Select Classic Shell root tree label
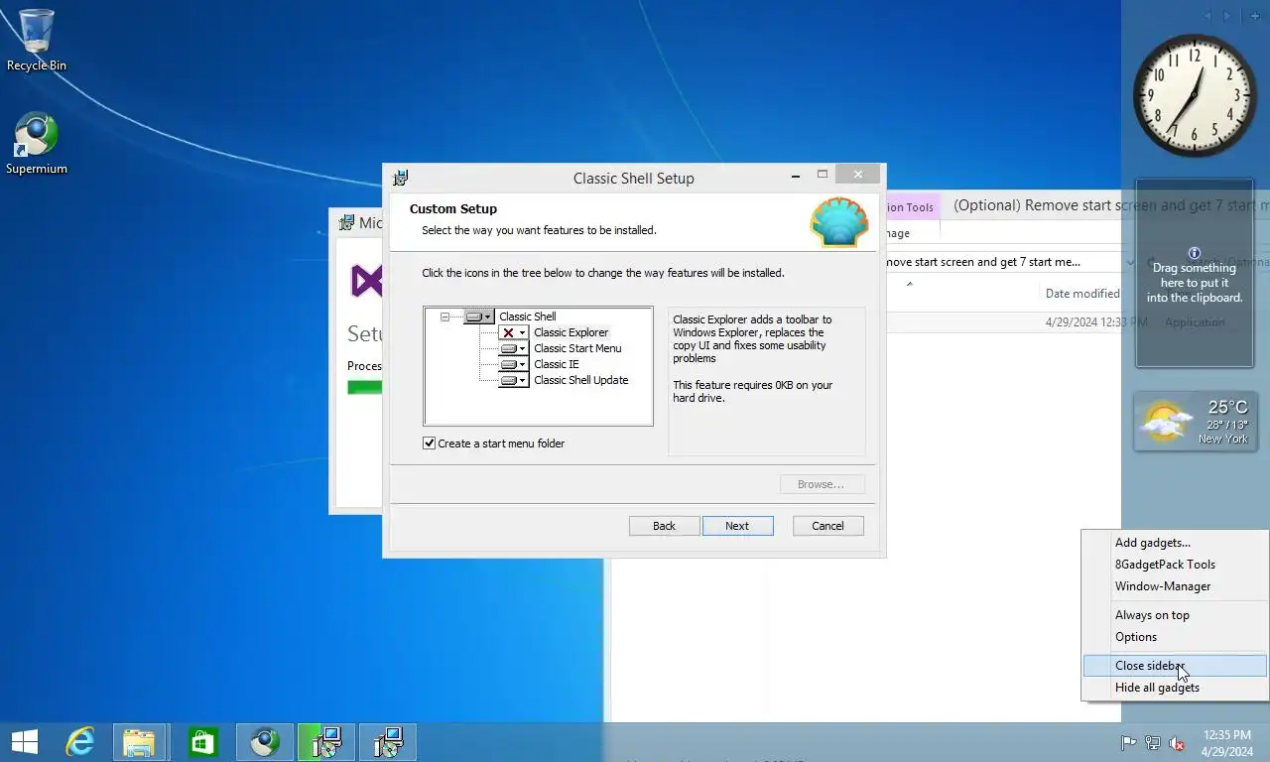1270x762 pixels. click(528, 317)
